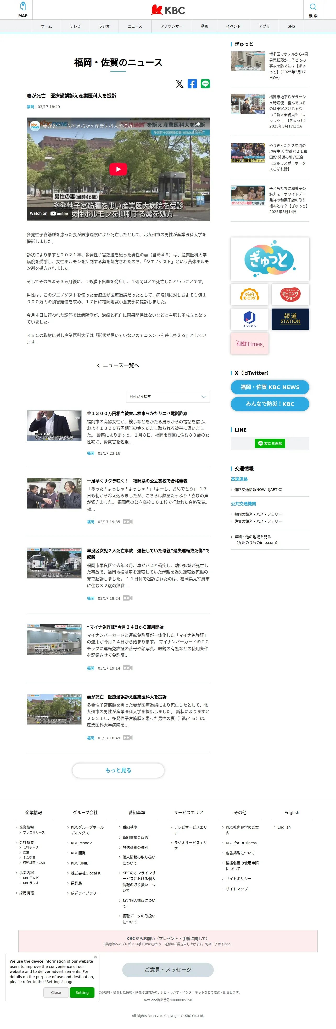336x1029 pixels.
Task: Open footer 採用情報 link
Action: 27,893
